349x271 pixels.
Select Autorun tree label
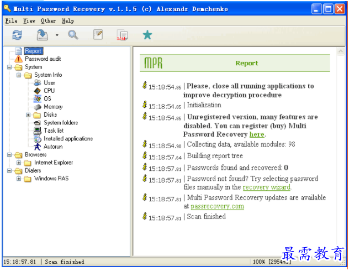[53, 147]
